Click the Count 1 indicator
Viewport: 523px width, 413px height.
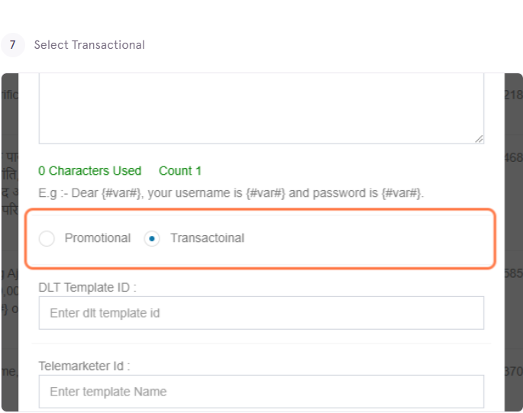point(180,171)
